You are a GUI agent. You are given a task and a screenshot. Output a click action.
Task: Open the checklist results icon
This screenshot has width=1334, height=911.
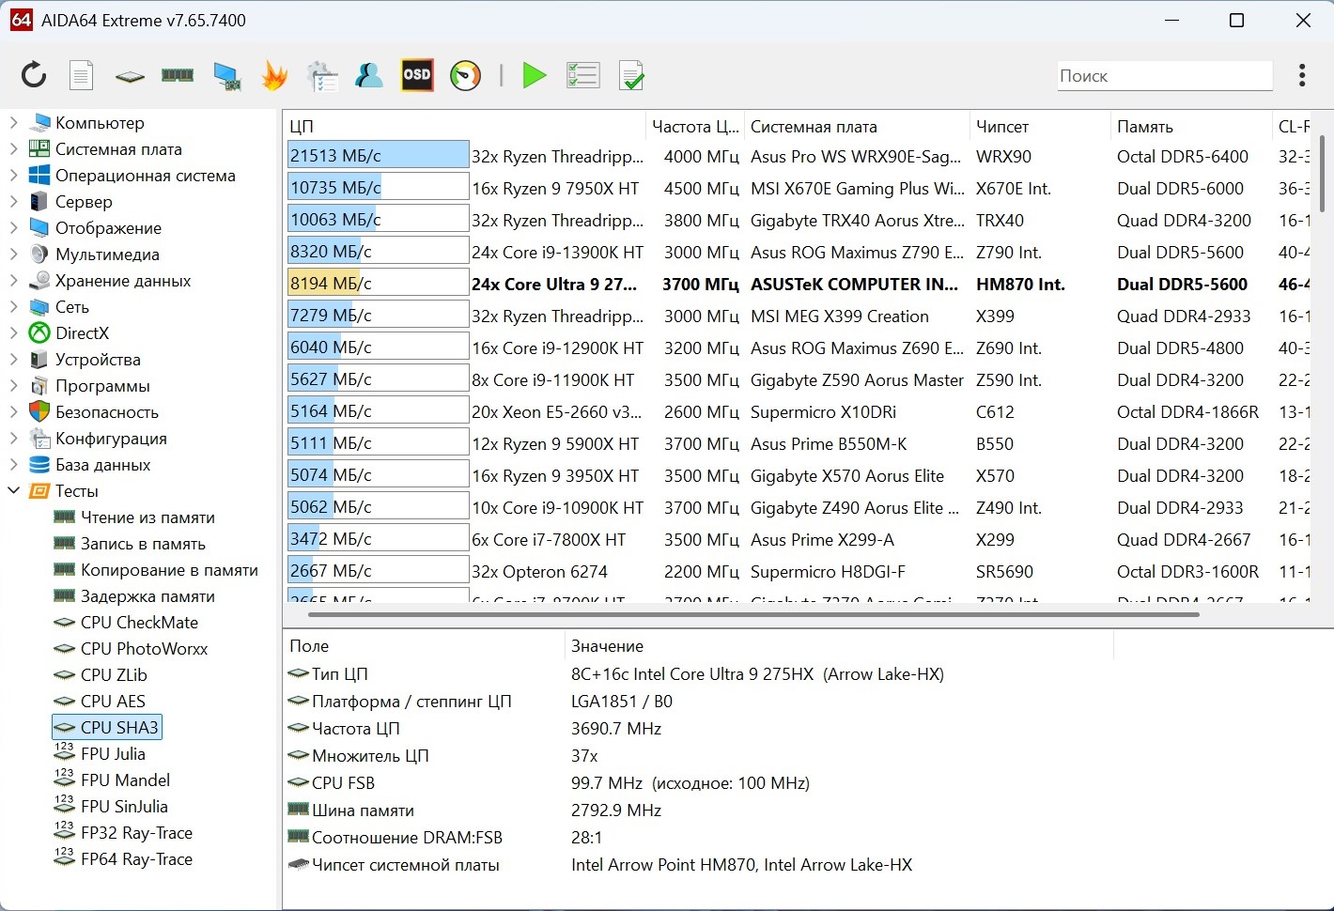582,75
